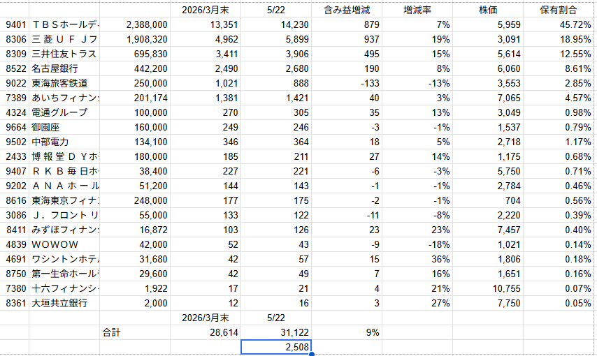Select the 29,600 shares cell

coord(135,274)
